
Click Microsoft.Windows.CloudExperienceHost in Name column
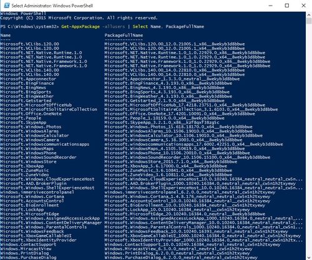pos(47,180)
